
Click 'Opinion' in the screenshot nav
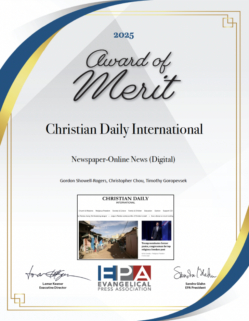158,211
